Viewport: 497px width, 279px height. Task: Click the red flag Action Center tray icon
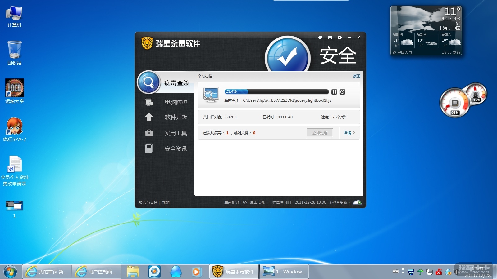click(439, 272)
